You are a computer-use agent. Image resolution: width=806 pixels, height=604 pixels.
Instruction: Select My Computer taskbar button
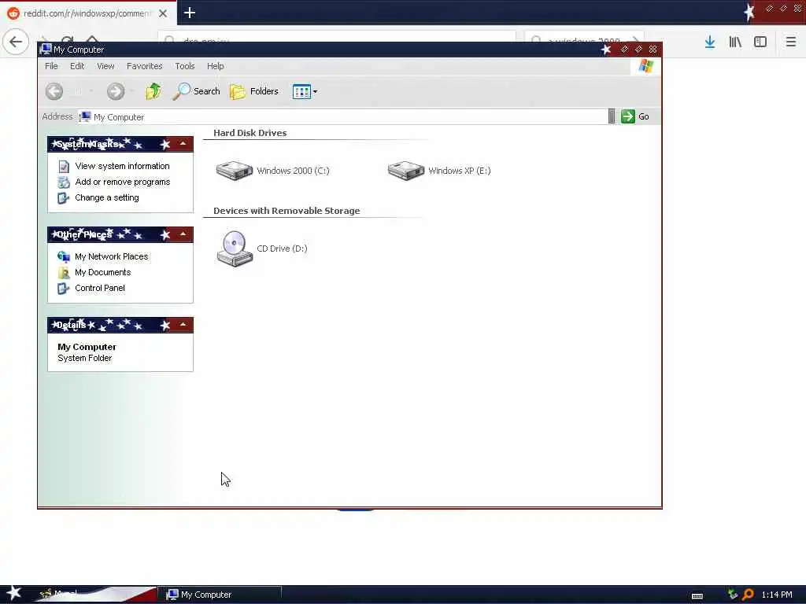pos(220,595)
